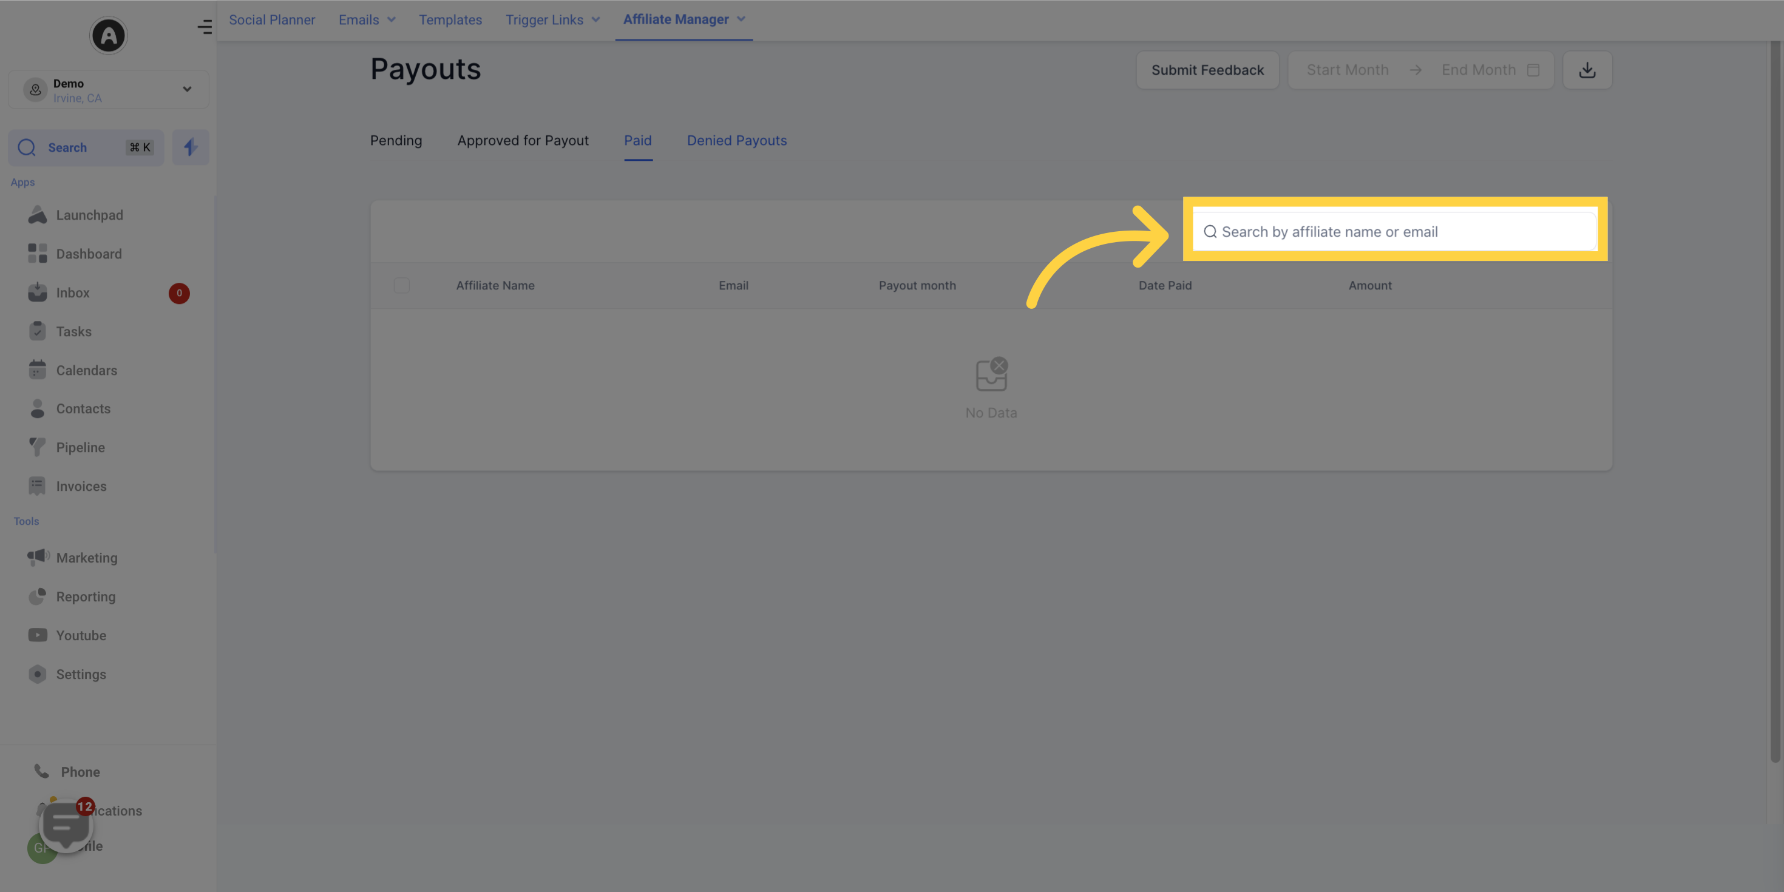Focus the search by affiliate name field

tap(1395, 231)
